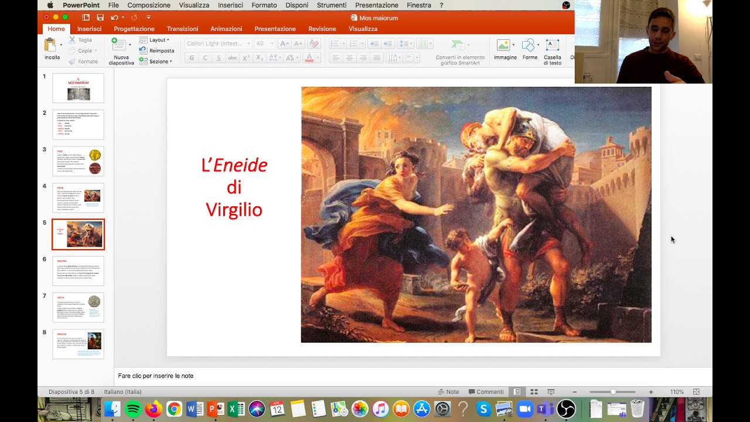Align text left in ribbon
Viewport: 750px width, 422px height.
(x=336, y=57)
